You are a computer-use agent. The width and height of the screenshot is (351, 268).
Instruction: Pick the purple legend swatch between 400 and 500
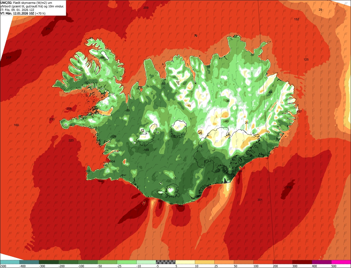coord(321,262)
